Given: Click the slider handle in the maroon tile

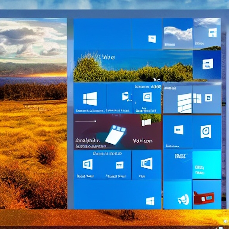Looking at the screenshot, I should pyautogui.click(x=95, y=121).
